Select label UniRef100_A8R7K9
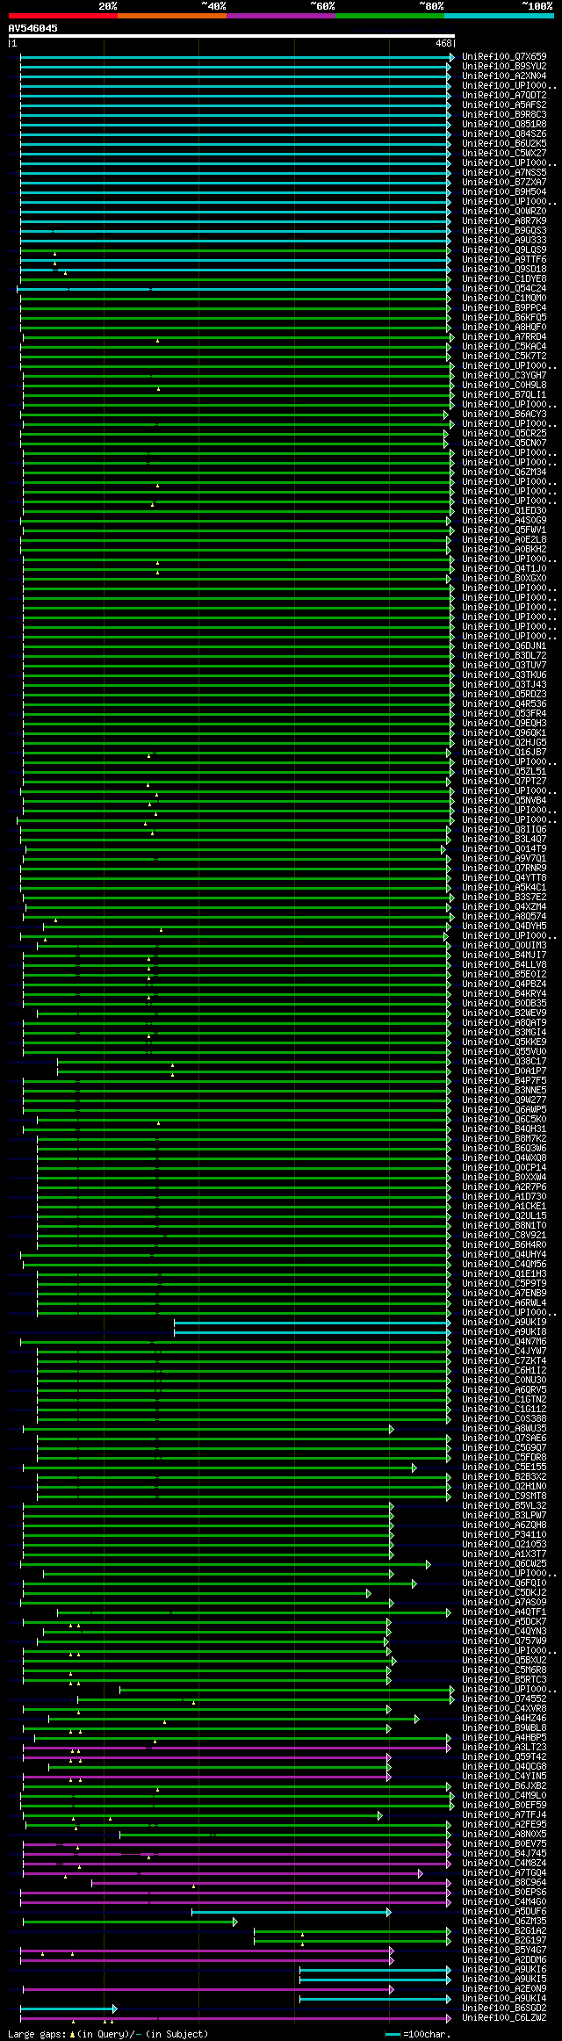This screenshot has width=562, height=2041. pyautogui.click(x=504, y=221)
